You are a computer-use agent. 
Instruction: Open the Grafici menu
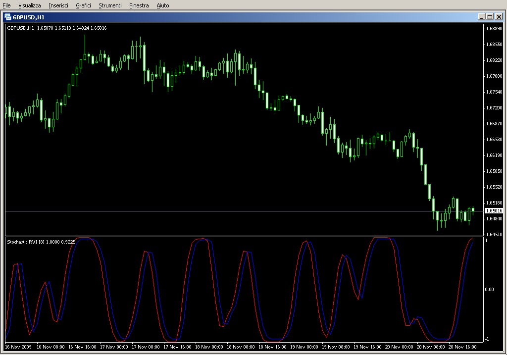(x=83, y=5)
